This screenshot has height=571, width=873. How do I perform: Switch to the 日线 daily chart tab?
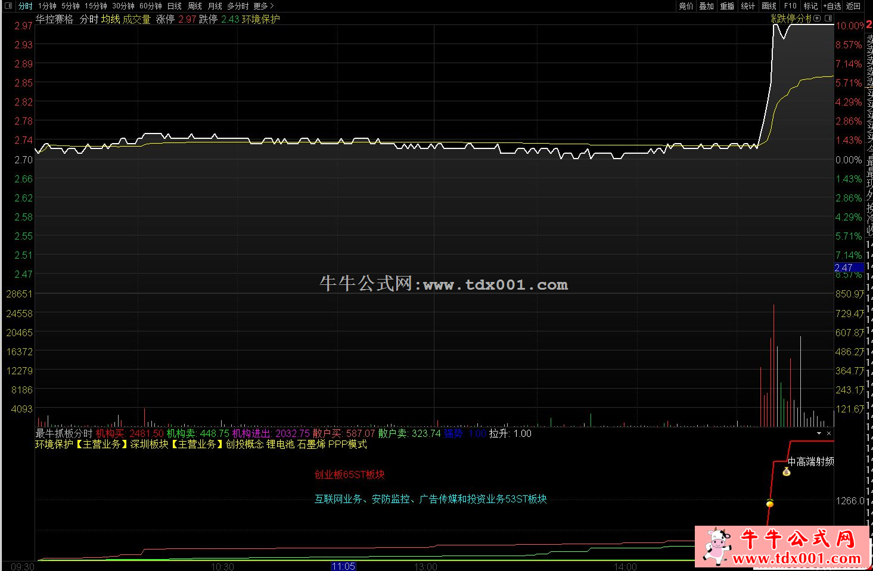174,6
